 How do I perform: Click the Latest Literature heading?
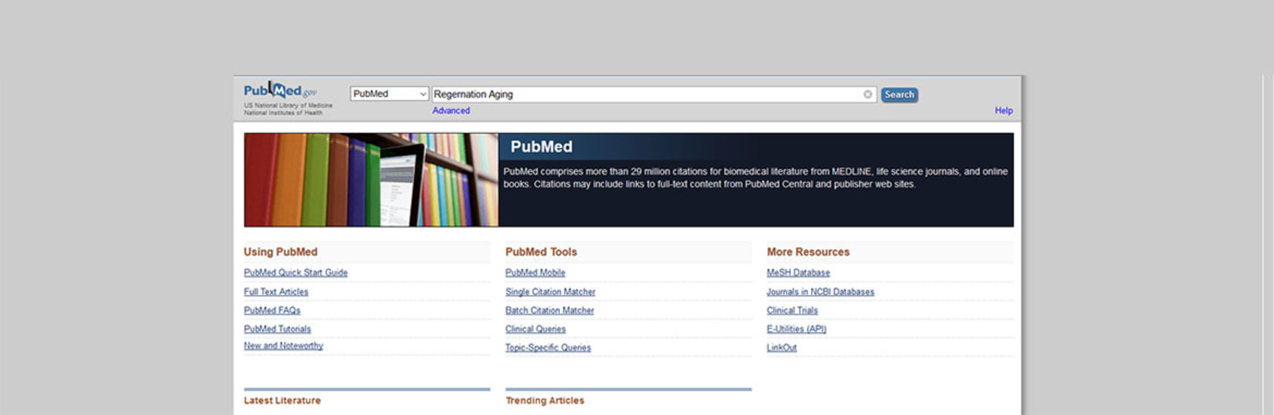(282, 400)
